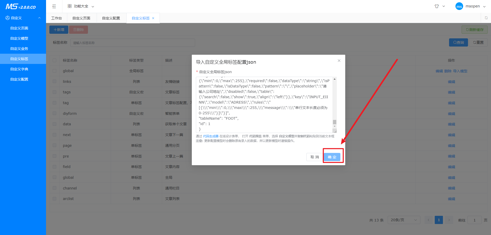Open the 代码生成器 link

[x=211, y=136]
